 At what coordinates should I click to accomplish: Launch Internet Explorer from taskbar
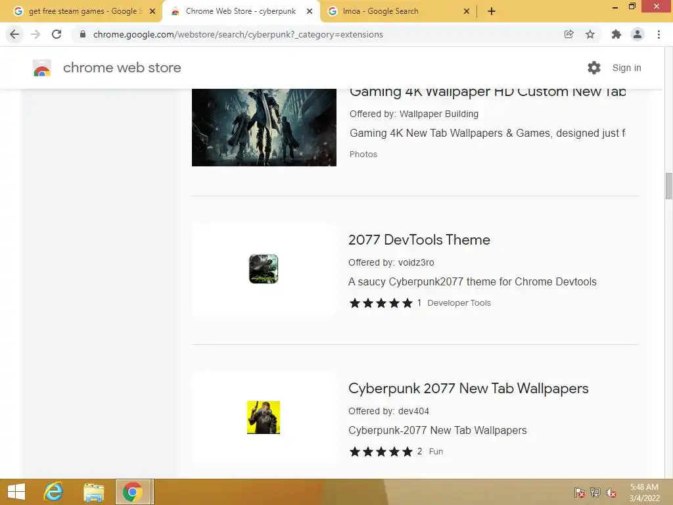(54, 492)
